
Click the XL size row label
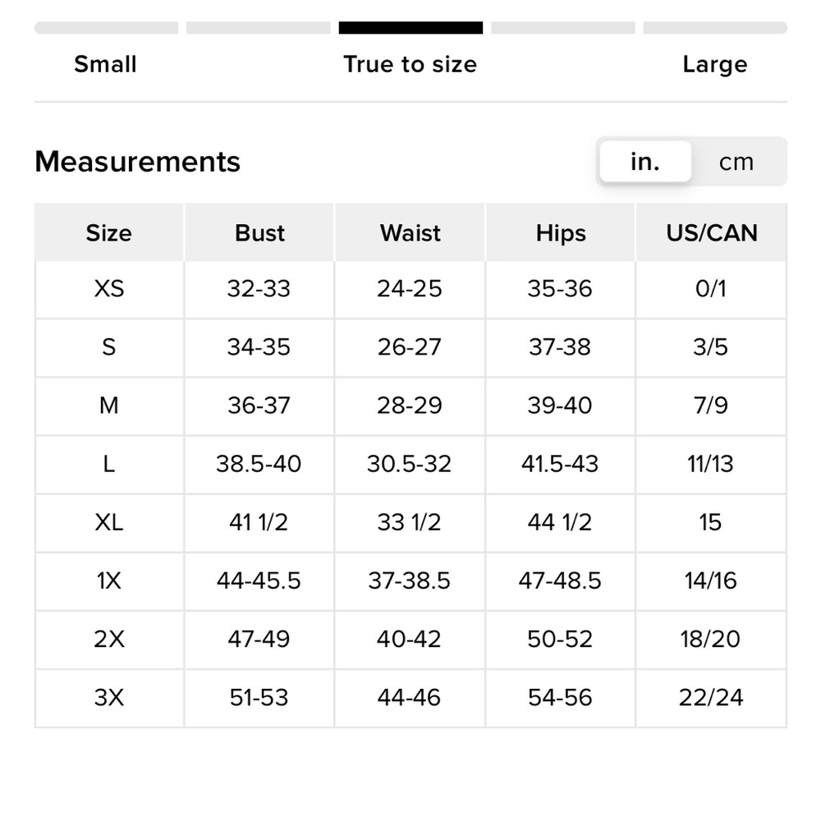pyautogui.click(x=109, y=522)
